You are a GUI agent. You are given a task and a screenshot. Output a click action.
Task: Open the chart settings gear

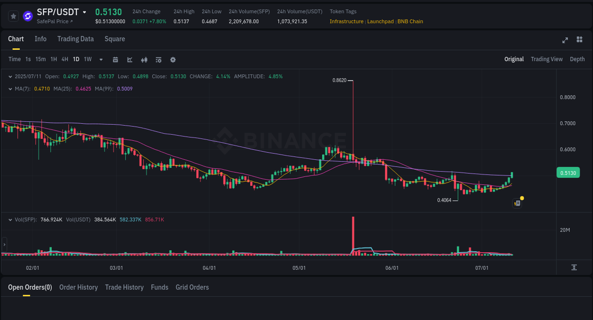coord(173,59)
